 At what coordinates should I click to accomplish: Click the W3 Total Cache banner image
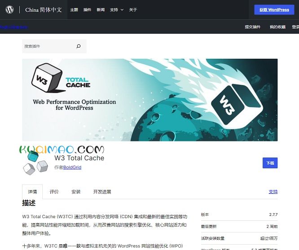click(150, 100)
